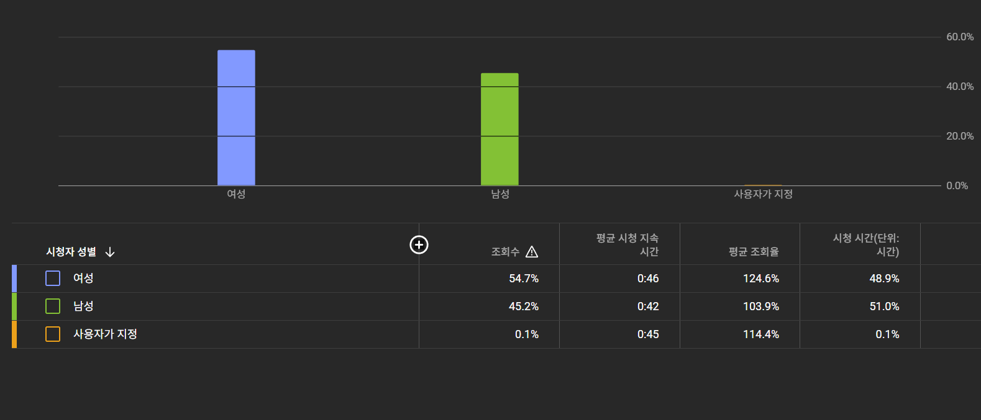The width and height of the screenshot is (981, 420).
Task: Click the blue color strip for 여성 row
Action: point(14,279)
